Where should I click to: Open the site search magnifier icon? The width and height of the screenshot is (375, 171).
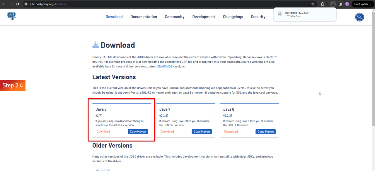[359, 17]
